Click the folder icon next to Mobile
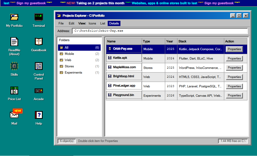This screenshot has height=156, width=257. coord(61,54)
